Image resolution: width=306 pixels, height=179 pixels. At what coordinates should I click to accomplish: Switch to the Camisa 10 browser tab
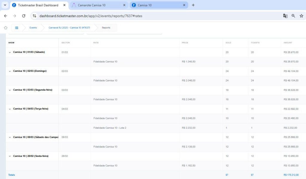point(159,5)
